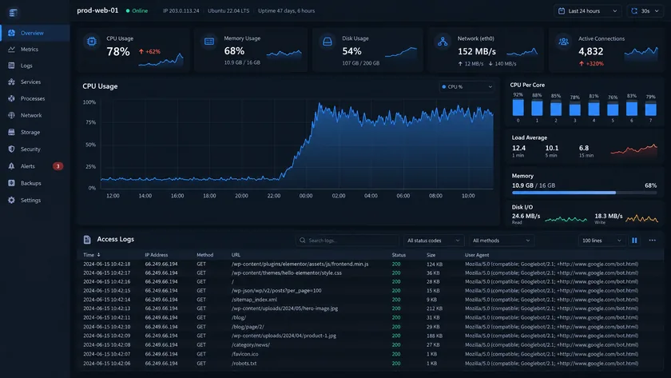Click the Settings gear icon
Screen dimensions: 671x378
coord(11,200)
